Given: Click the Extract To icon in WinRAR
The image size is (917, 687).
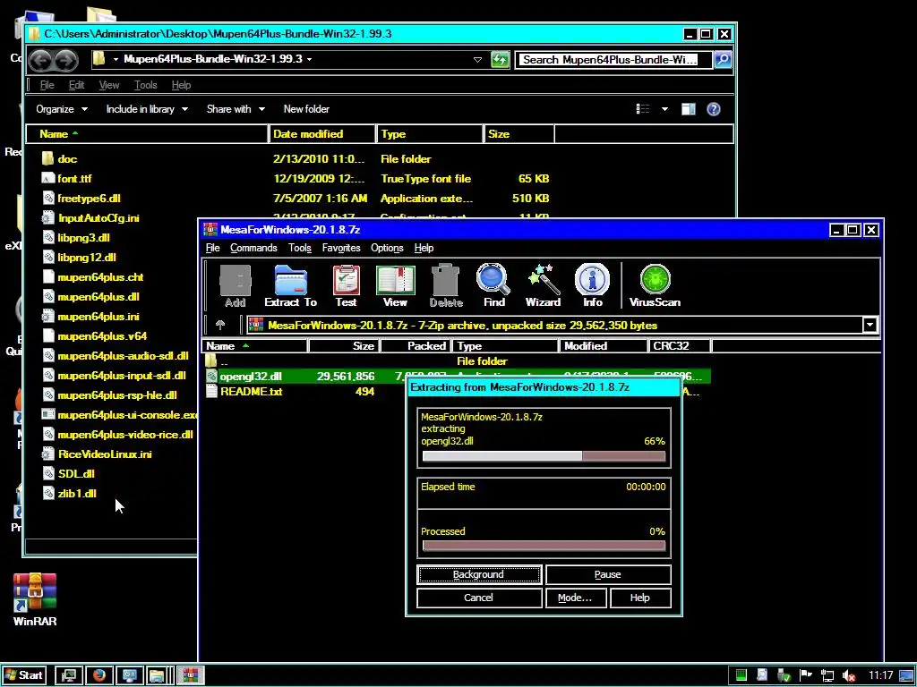Looking at the screenshot, I should pos(291,285).
